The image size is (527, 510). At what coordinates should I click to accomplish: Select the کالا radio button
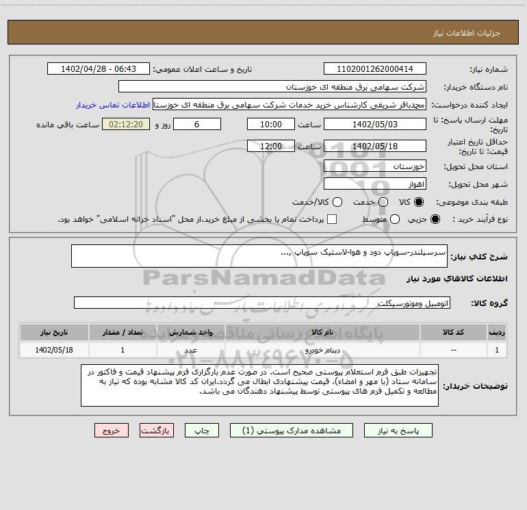(x=419, y=202)
